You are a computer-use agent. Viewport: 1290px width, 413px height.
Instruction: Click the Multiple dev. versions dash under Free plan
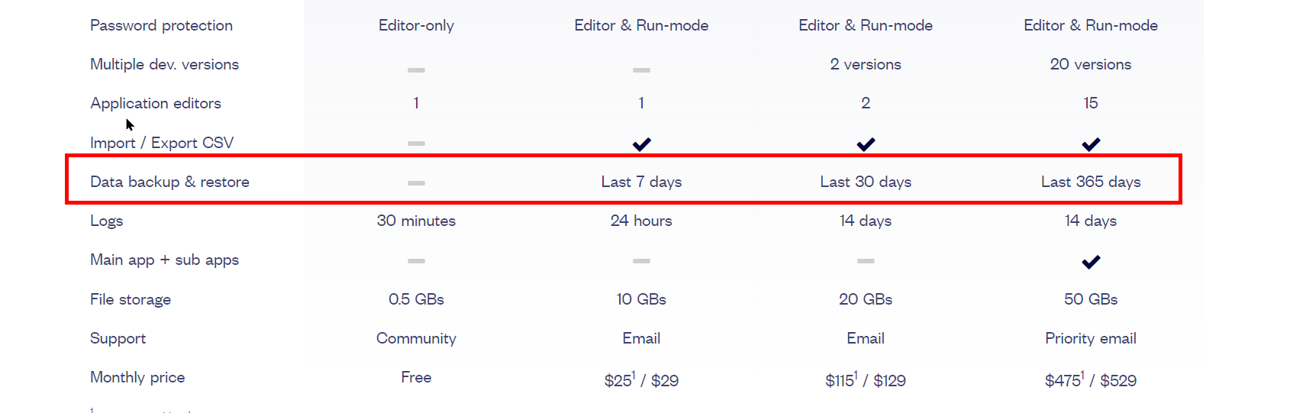coord(416,70)
